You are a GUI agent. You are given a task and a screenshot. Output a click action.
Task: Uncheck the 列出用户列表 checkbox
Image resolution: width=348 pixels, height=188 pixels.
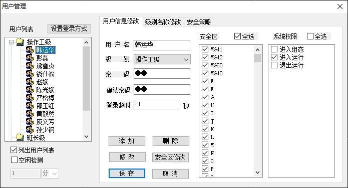14,150
